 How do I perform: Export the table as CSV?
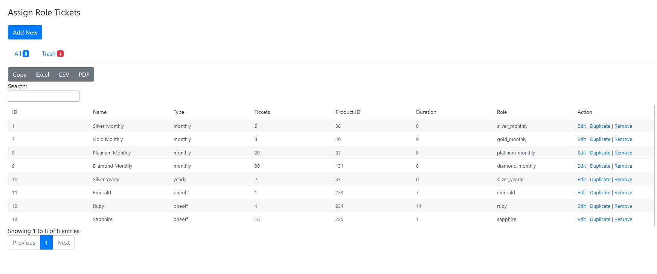point(64,74)
